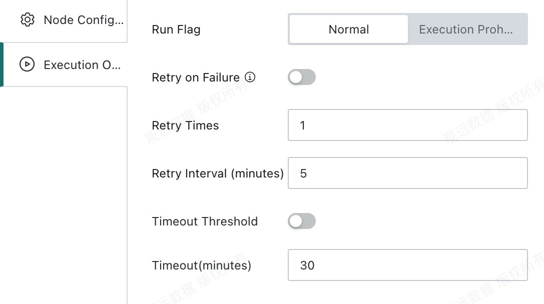Click the Retry on Failure label text

click(196, 77)
